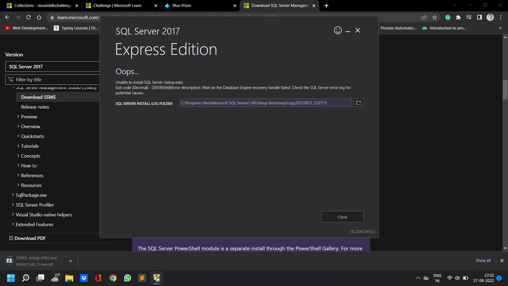
Task: Click the Chrome address bar URL
Action: pos(78,17)
